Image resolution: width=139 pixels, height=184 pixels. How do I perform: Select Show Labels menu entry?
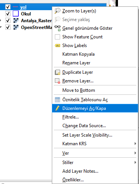click(x=95, y=46)
